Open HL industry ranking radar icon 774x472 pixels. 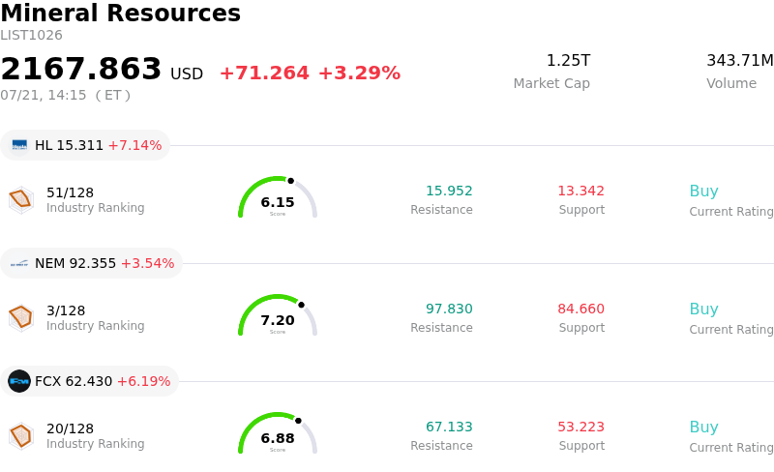pyautogui.click(x=21, y=199)
